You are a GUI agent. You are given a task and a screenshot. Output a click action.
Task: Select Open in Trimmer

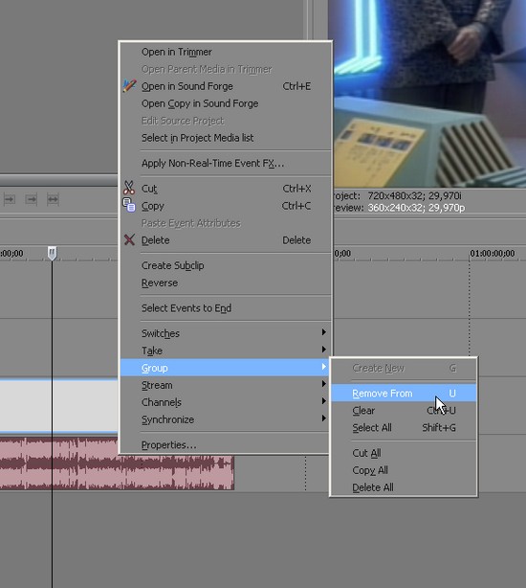pos(226,52)
